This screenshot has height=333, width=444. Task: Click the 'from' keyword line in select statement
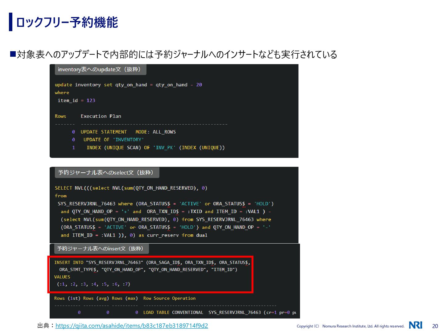click(x=60, y=196)
